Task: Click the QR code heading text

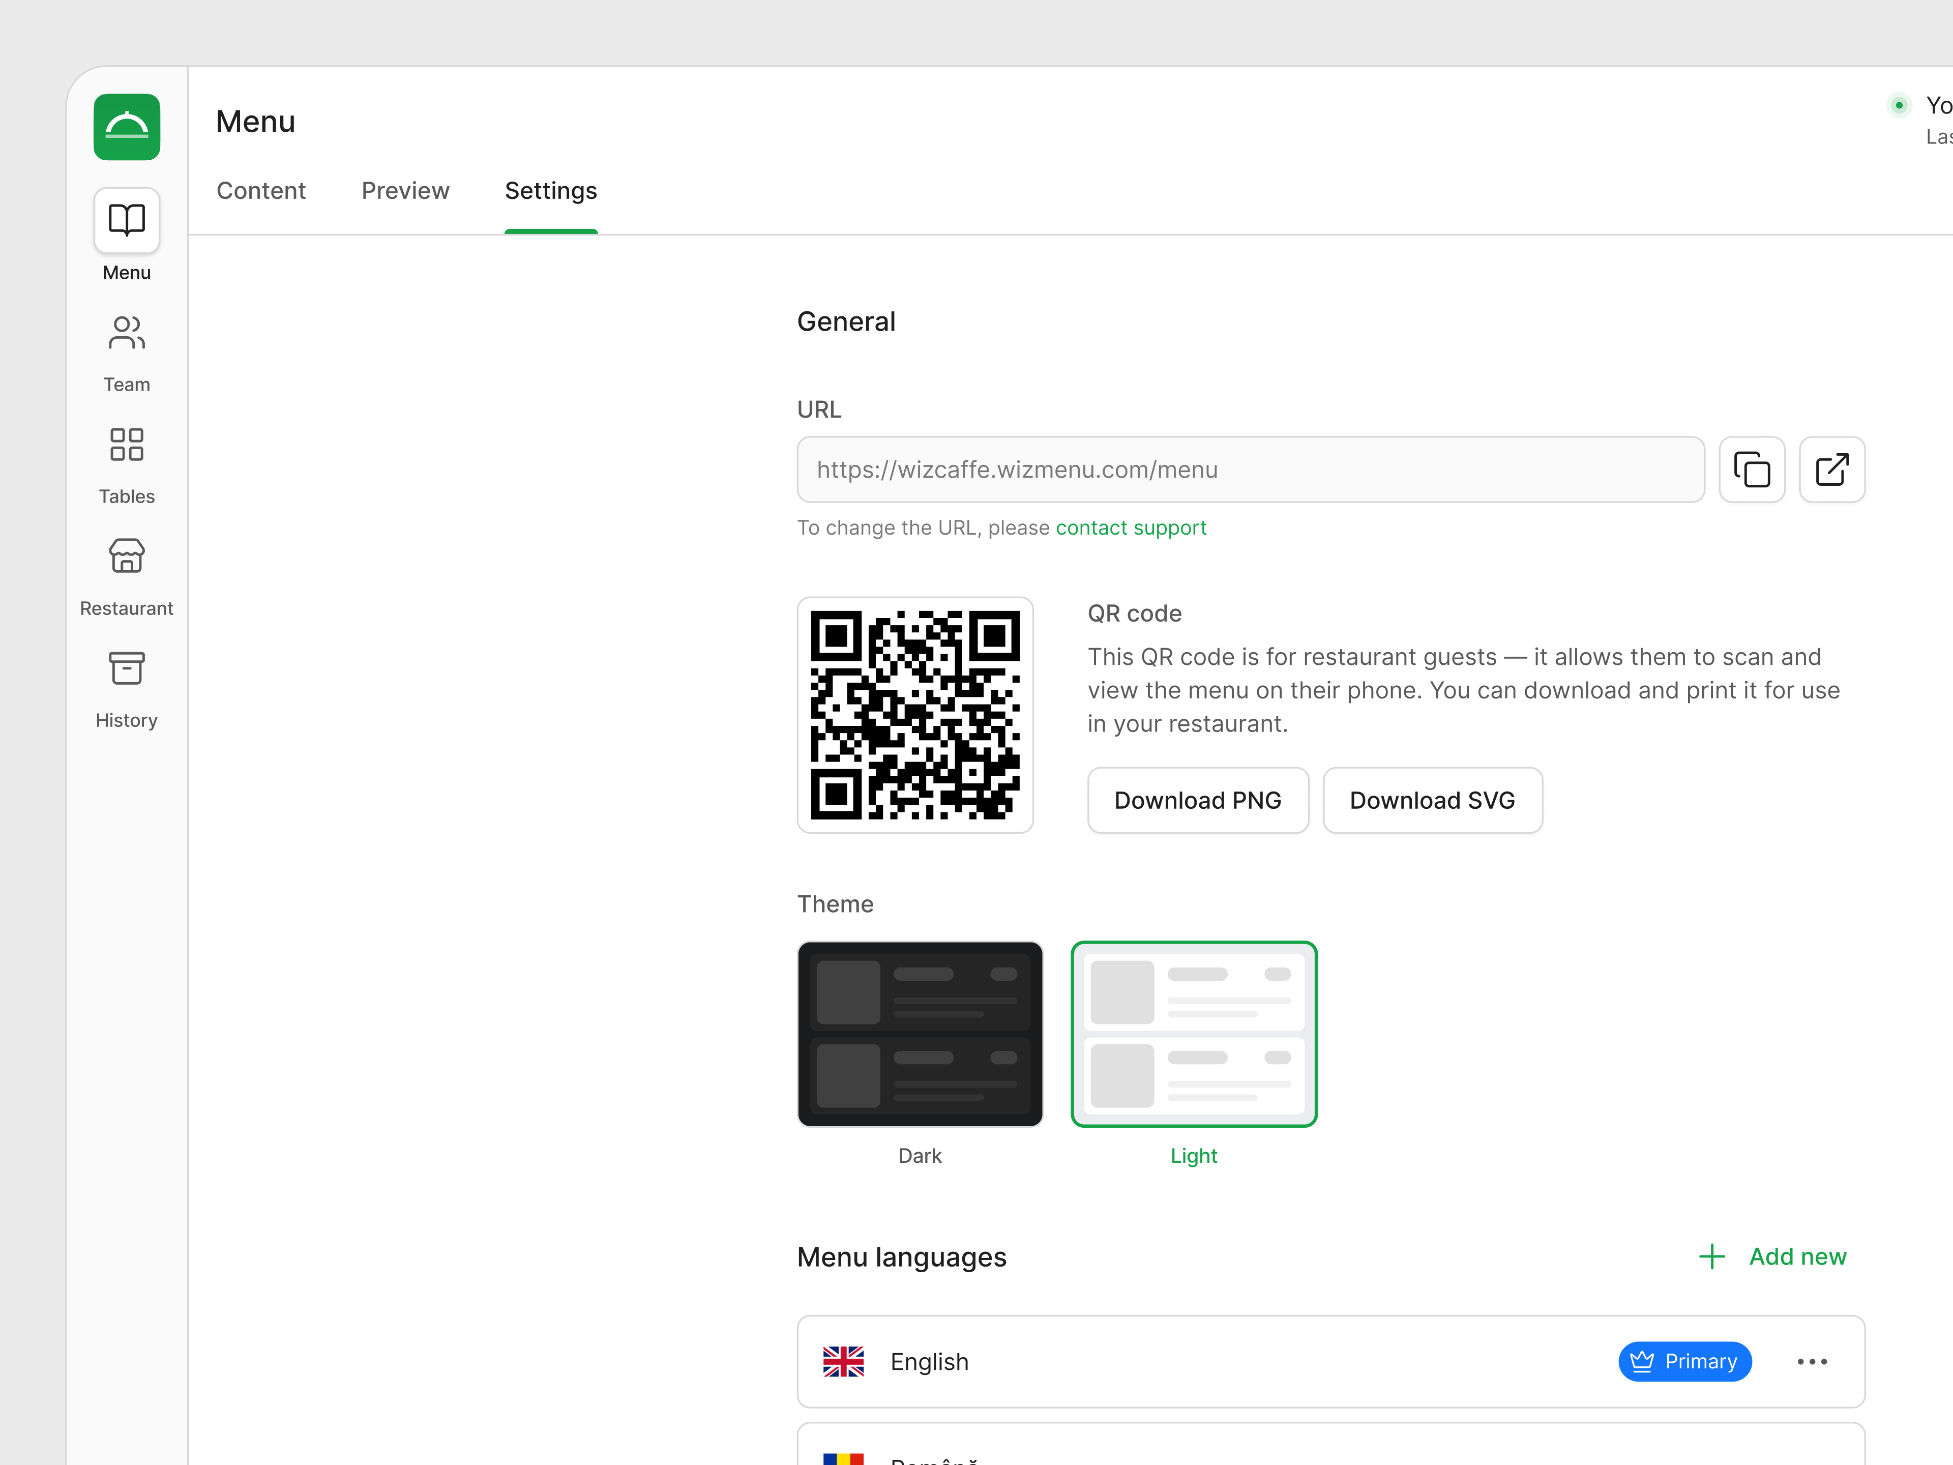Action: 1135,614
